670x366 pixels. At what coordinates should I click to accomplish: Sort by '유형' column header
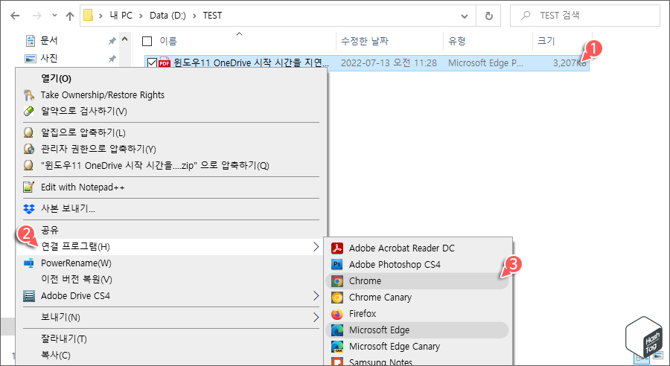[457, 41]
